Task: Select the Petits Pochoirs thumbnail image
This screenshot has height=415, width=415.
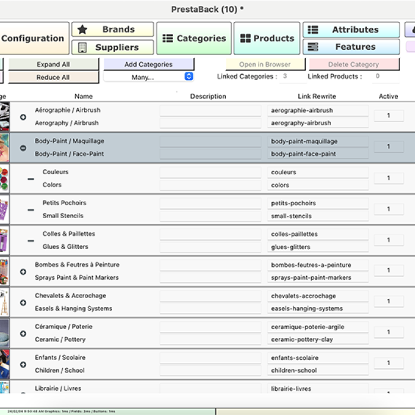Action: point(5,210)
